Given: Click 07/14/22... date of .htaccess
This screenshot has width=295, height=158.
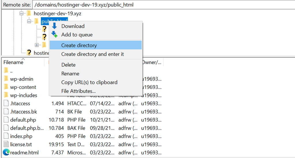Looking at the screenshot, I should pos(102,104).
